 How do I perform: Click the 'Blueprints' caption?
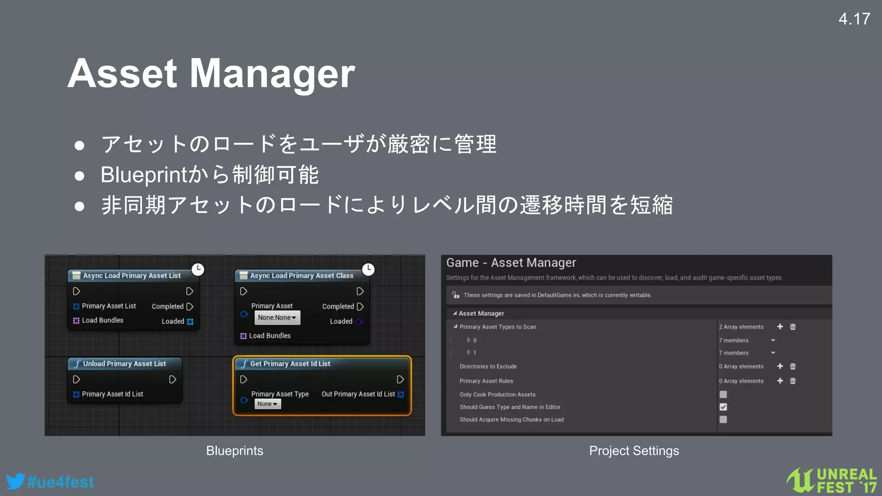[x=235, y=451]
